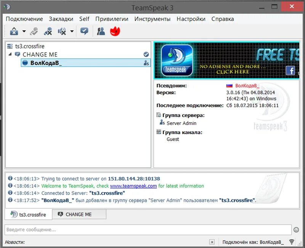Viewport: 305px width, 248px height.
Task: Click the Группа сервера heading icon
Action: [159, 115]
